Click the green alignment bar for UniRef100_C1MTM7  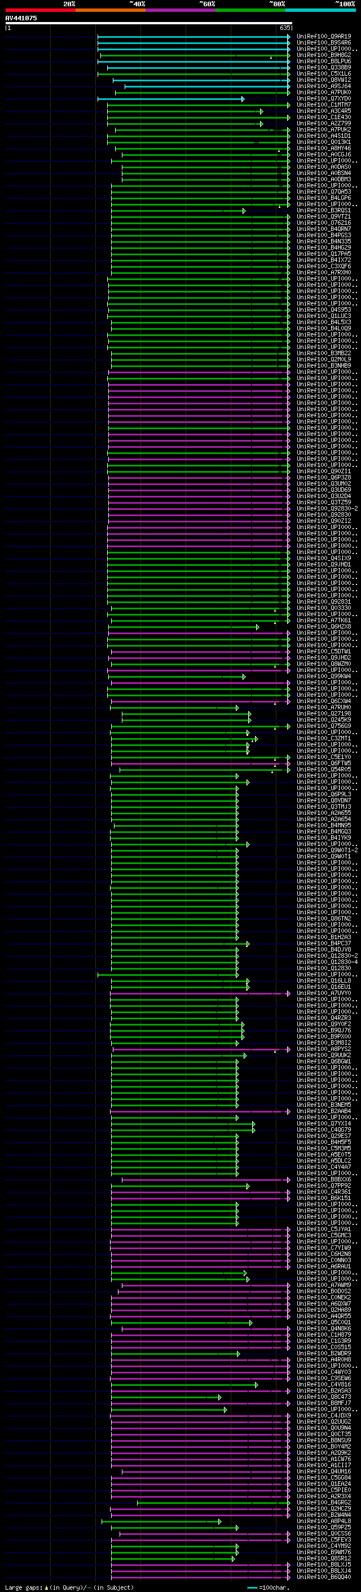(199, 105)
